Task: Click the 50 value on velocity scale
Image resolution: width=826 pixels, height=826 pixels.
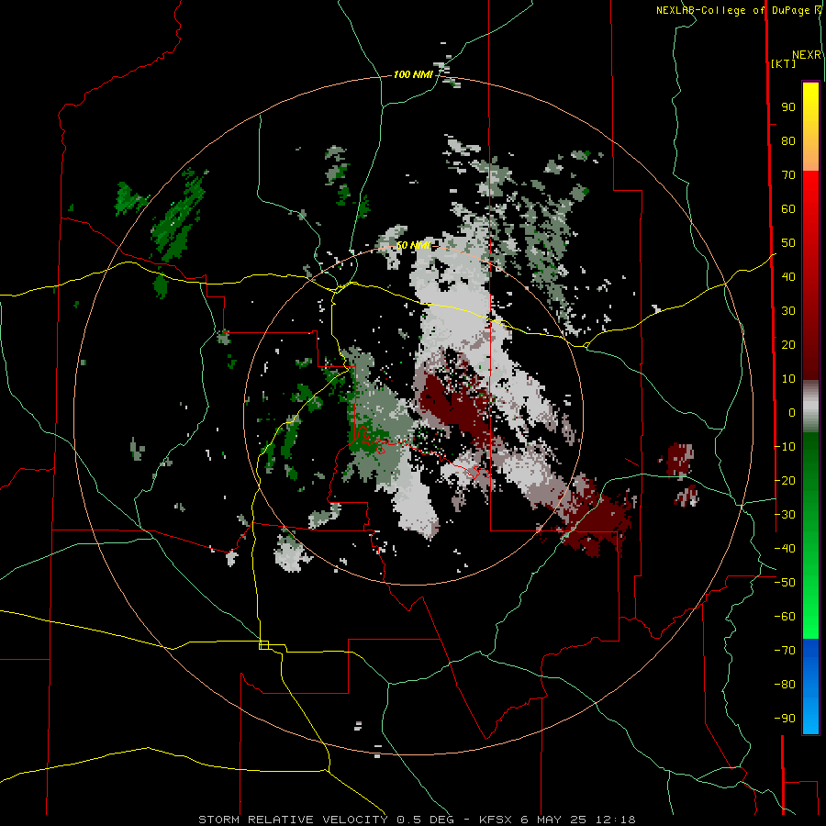Action: click(788, 243)
